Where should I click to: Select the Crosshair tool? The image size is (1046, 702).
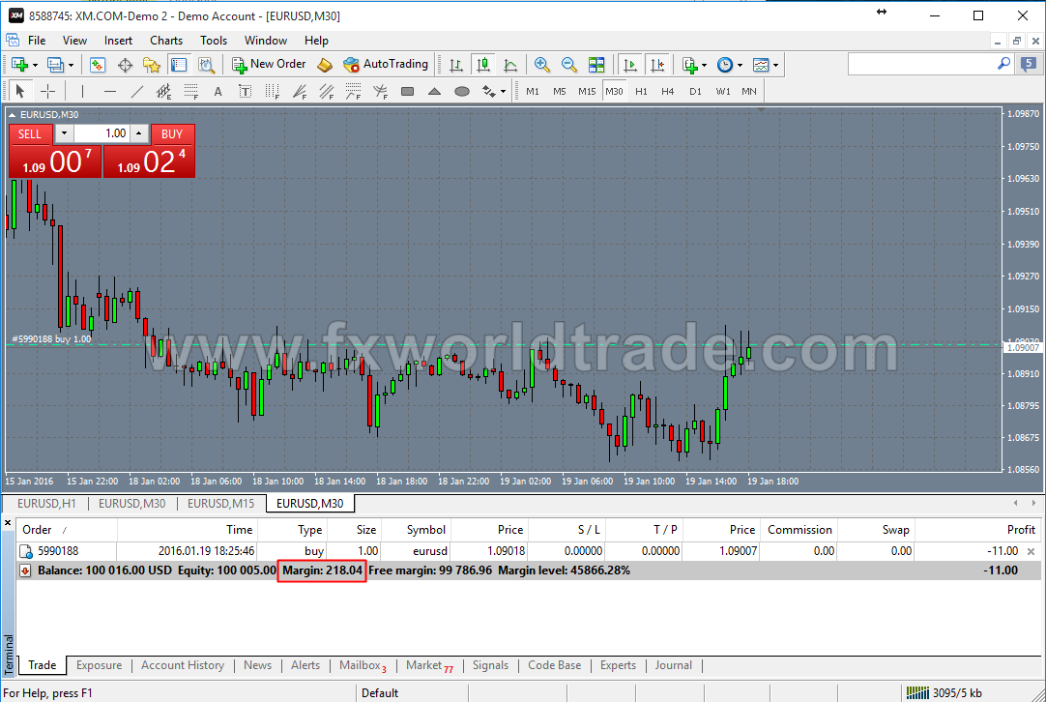click(48, 91)
